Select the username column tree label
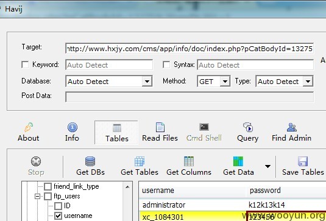This screenshot has width=326, height=221. (78, 216)
